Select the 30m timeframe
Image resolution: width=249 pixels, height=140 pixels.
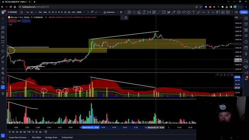point(45,12)
